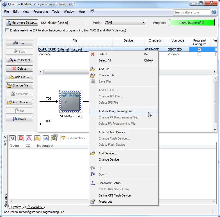Click the Change File... button in left panel
This screenshot has width=220, height=217.
point(19,85)
